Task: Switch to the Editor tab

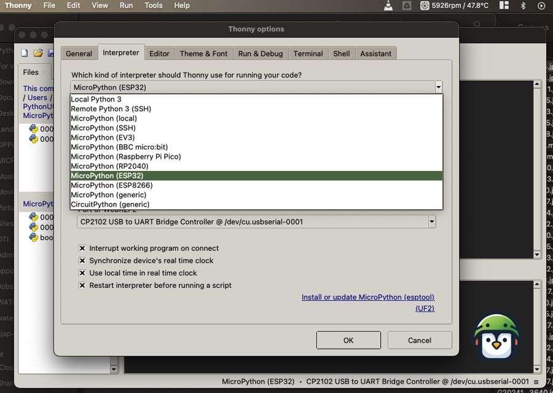Action: coord(159,54)
